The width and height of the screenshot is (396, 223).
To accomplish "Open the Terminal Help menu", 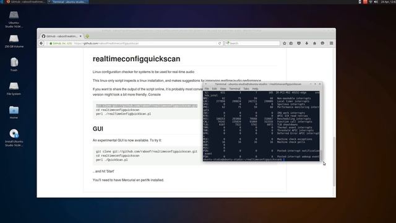I will click(255, 89).
